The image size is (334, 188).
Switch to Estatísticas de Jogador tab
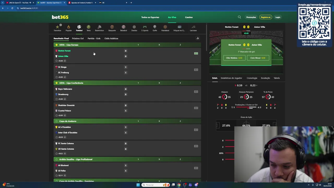click(x=231, y=78)
